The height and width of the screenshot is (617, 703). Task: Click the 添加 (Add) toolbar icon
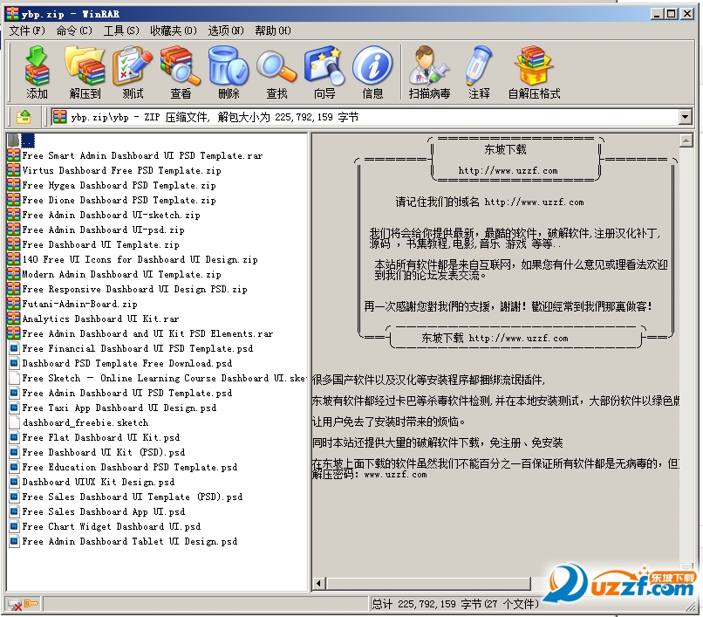point(37,66)
